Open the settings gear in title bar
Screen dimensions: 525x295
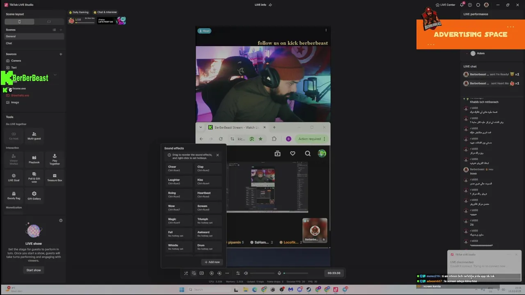(x=478, y=5)
